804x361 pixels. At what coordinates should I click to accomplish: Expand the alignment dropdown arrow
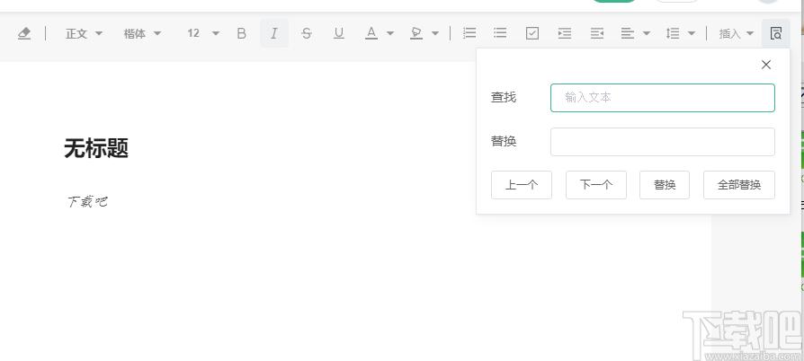tap(647, 33)
